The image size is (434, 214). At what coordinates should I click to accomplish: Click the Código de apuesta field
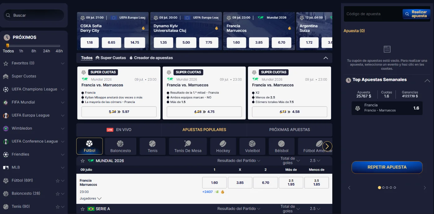point(373,14)
